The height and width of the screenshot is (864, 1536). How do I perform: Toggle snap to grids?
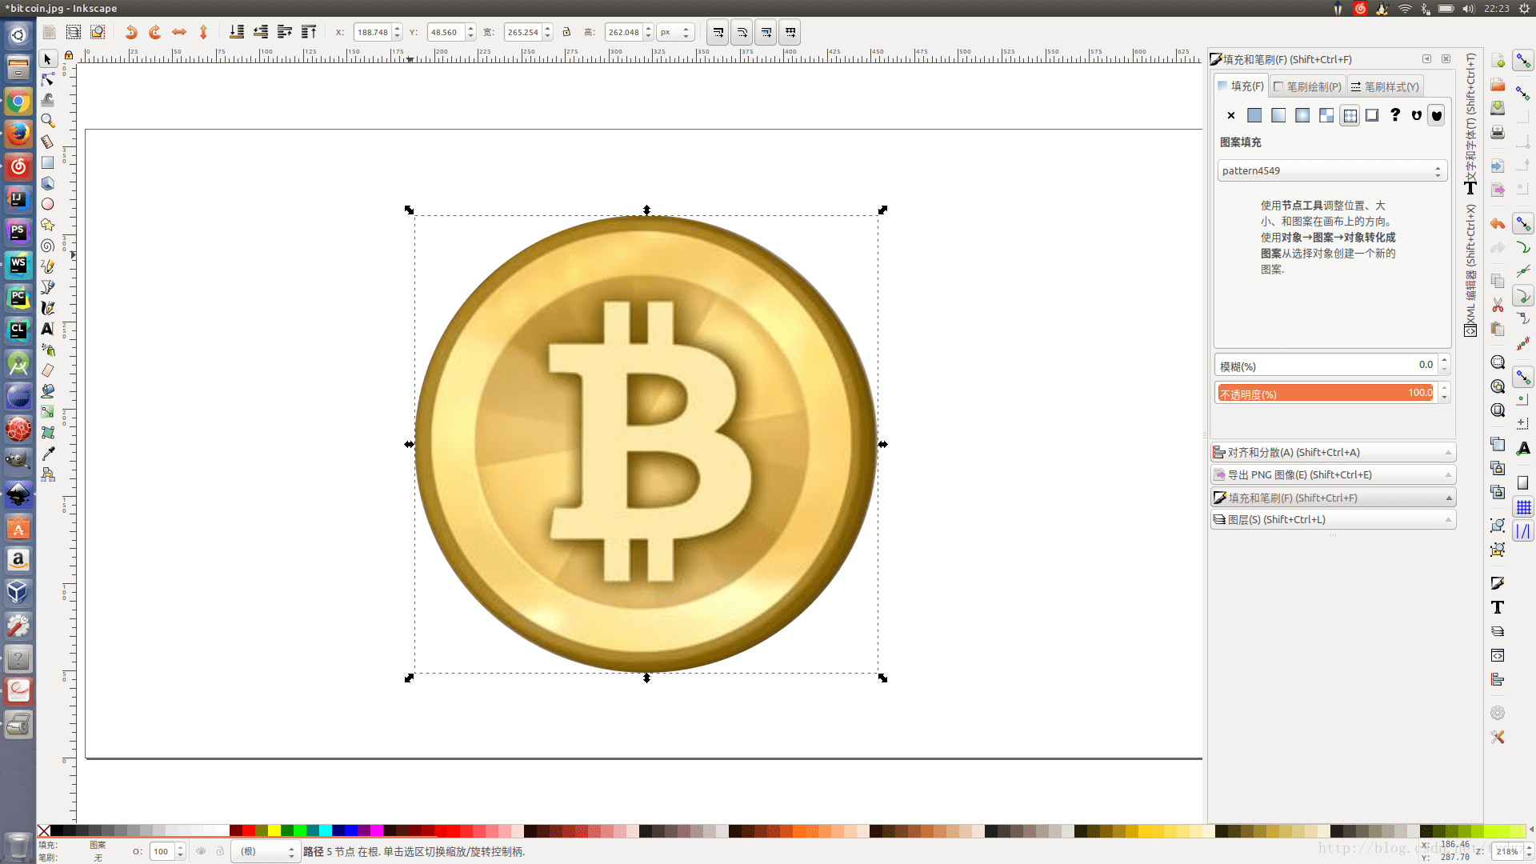tap(1523, 507)
